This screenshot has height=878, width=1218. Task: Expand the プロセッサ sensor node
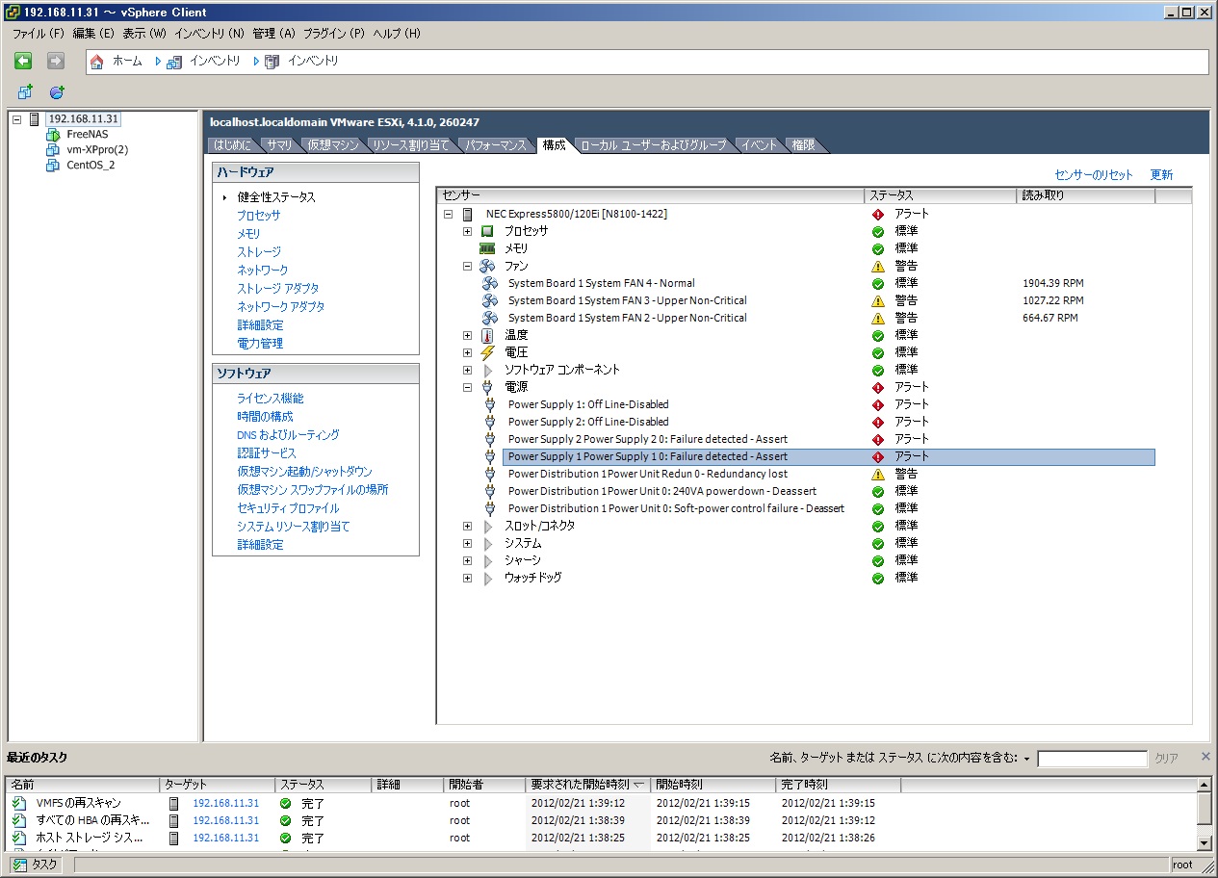(x=467, y=231)
